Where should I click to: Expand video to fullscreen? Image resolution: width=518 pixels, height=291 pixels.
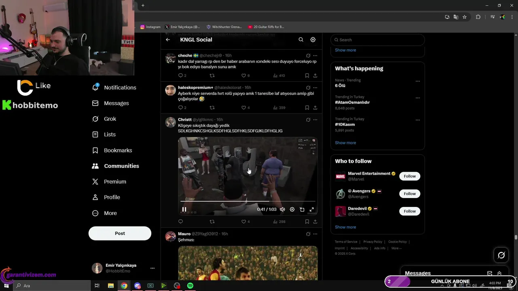click(312, 209)
